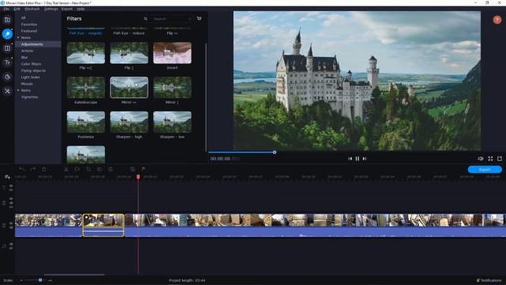Pause the video playback
This screenshot has width=506, height=285.
pyautogui.click(x=357, y=158)
